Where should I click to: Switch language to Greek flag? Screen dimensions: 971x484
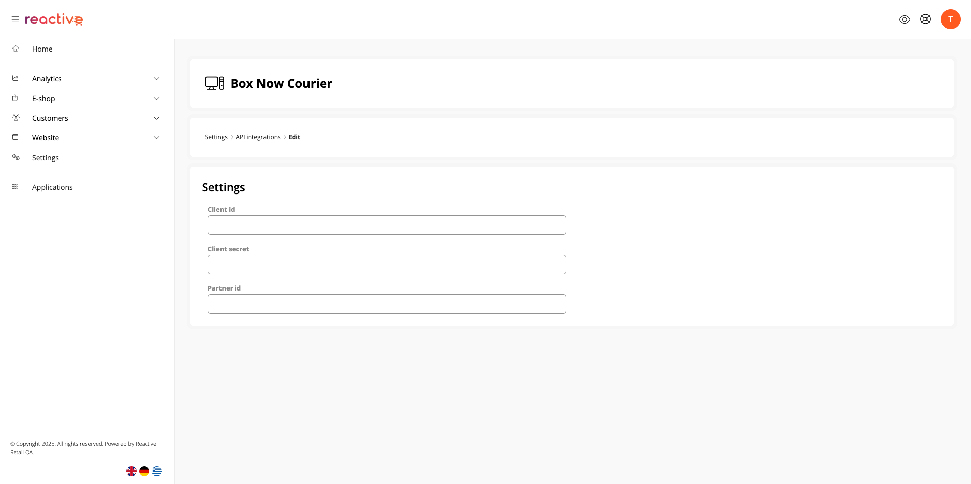[x=157, y=471]
